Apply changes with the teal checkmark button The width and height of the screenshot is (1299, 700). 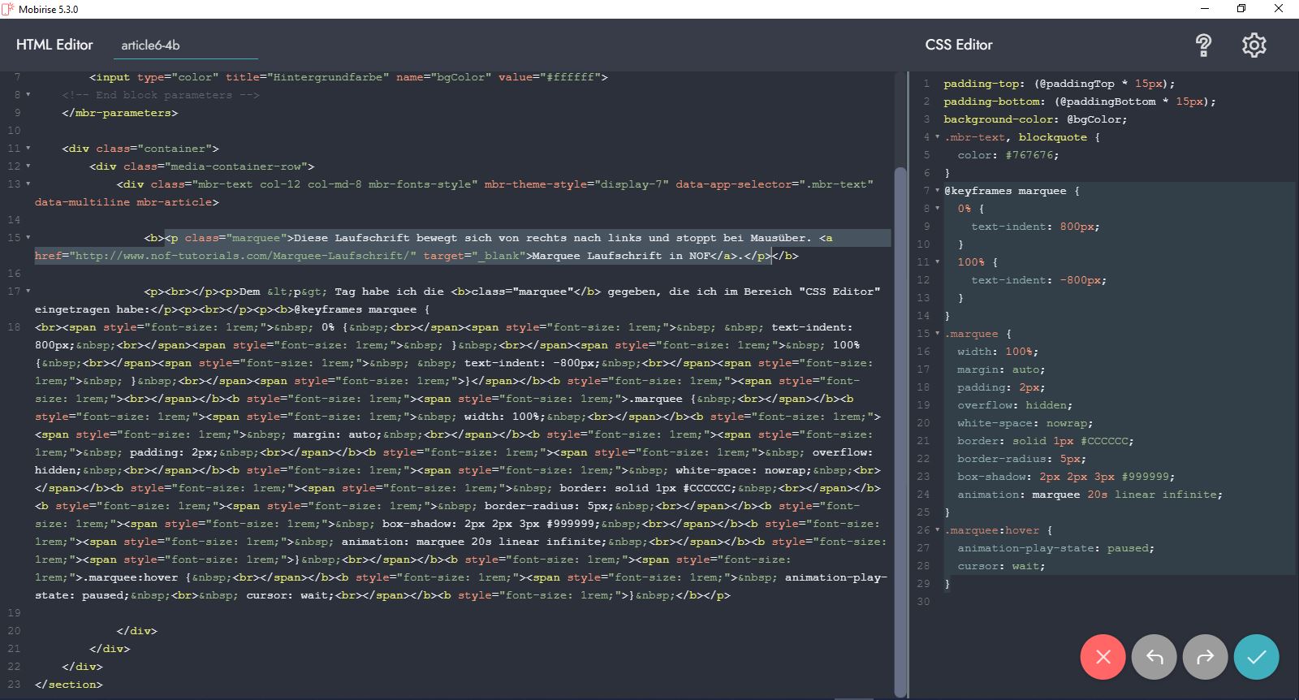pos(1256,657)
